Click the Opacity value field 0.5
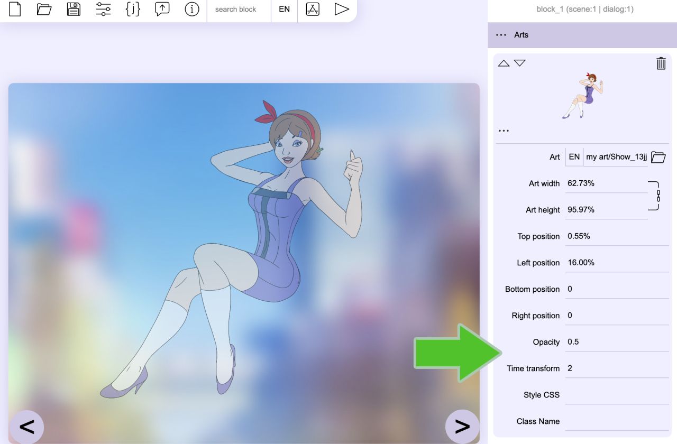Viewport: 677px width, 444px height. click(x=617, y=342)
